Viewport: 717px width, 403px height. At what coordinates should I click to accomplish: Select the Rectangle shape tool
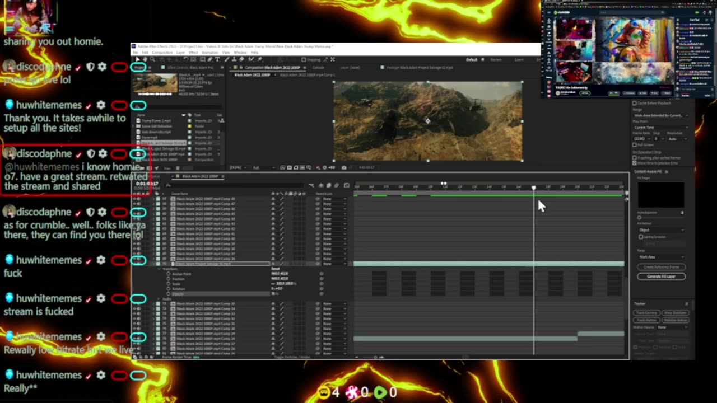tap(203, 59)
